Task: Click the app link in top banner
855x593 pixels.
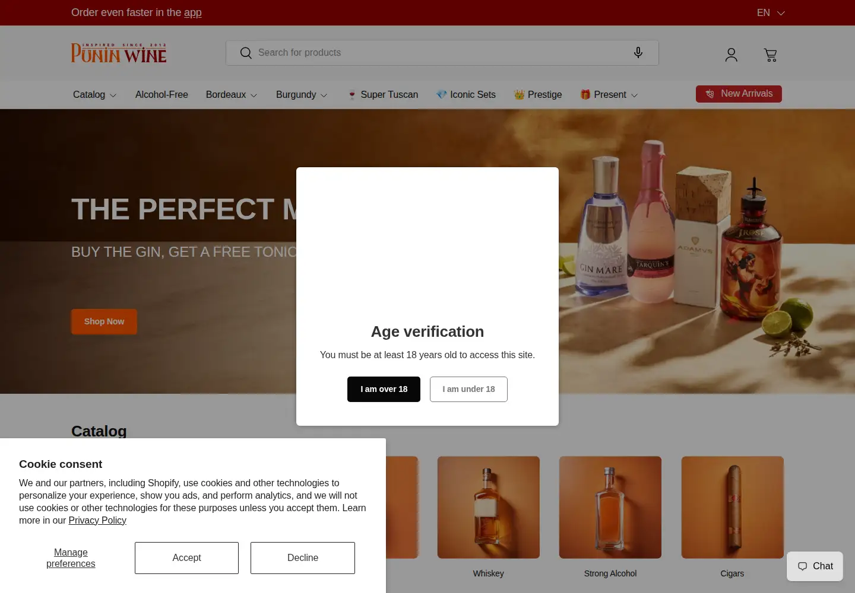Action: [x=192, y=12]
